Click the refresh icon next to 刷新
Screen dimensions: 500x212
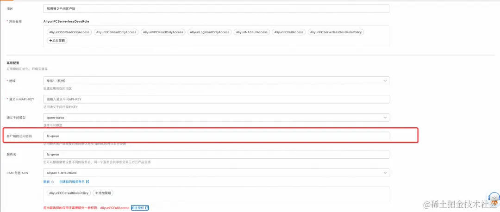(53, 182)
